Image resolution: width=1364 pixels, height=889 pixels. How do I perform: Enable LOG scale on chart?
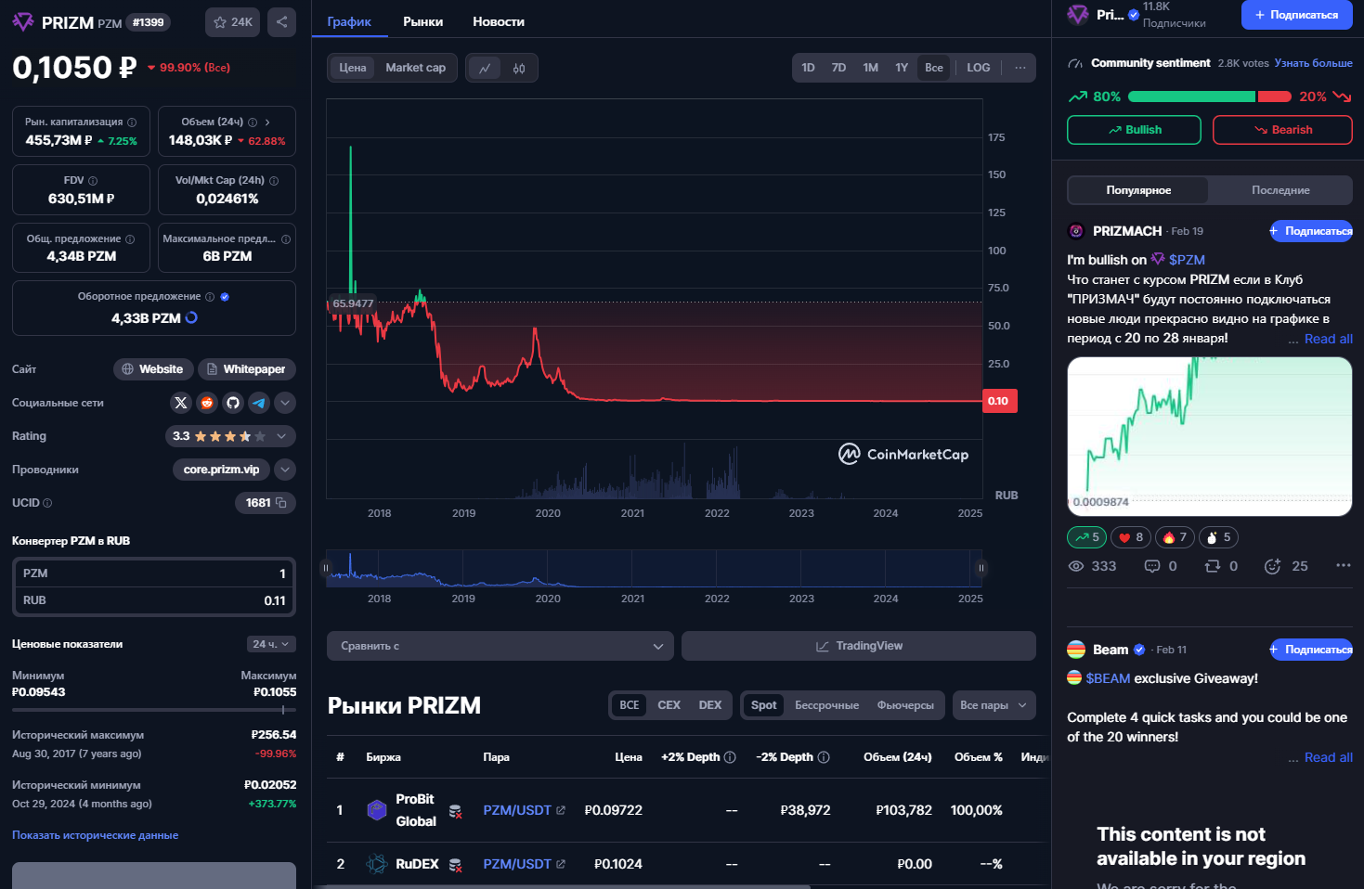(979, 68)
